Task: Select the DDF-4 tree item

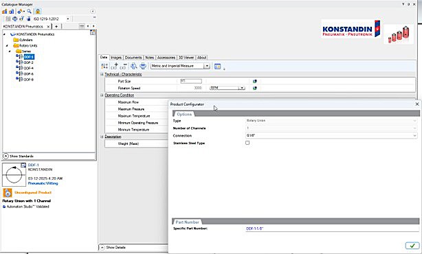Action: tap(29, 68)
